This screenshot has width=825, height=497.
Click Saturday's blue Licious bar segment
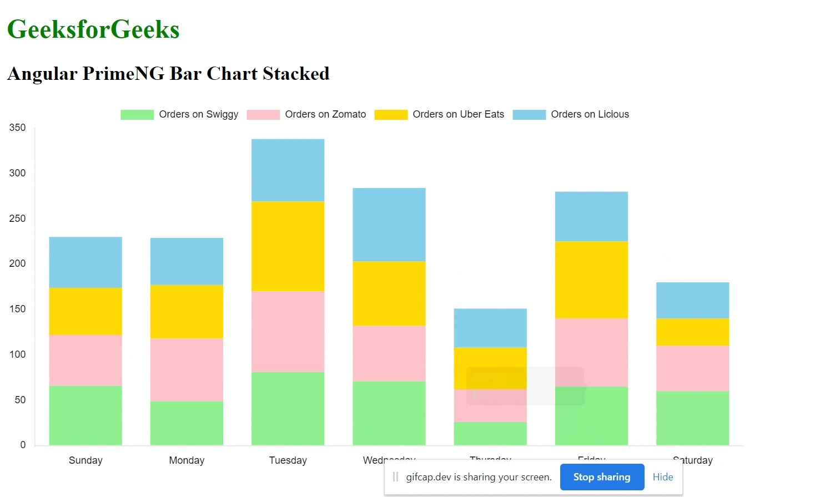[x=692, y=300]
